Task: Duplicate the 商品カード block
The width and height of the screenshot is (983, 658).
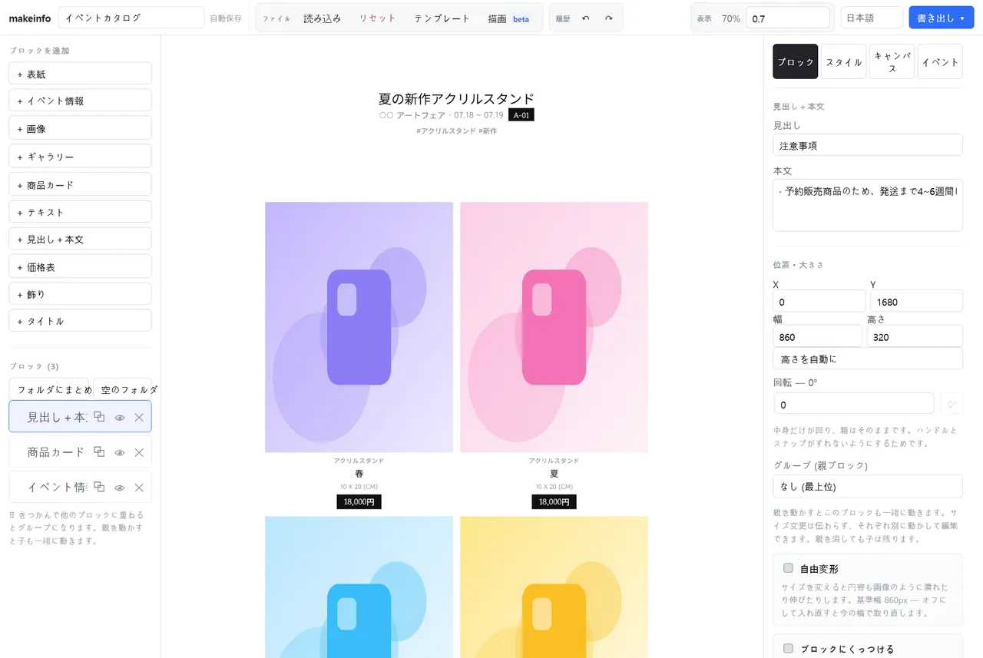Action: pyautogui.click(x=99, y=452)
